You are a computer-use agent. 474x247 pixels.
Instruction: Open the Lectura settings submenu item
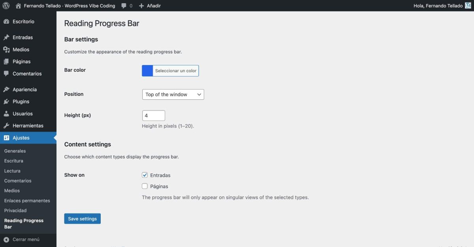point(12,170)
